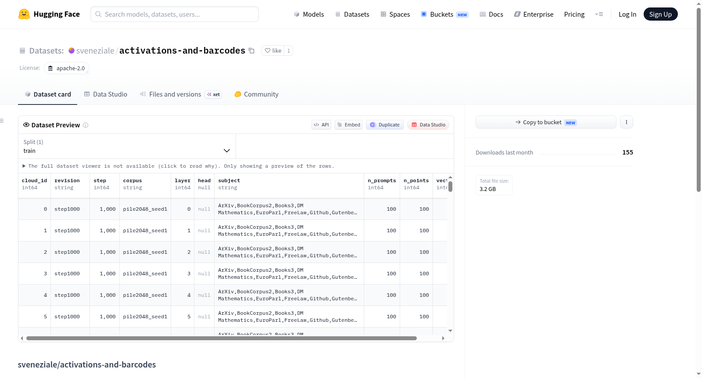Open Models in the top navigation
The width and height of the screenshot is (702, 378).
tap(309, 14)
